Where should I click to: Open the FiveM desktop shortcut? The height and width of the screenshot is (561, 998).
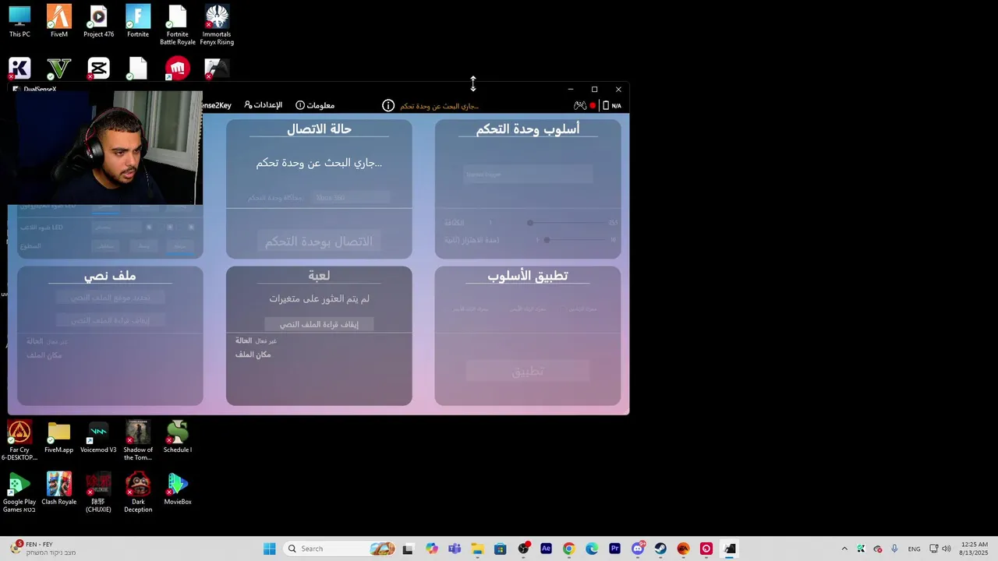tap(58, 21)
